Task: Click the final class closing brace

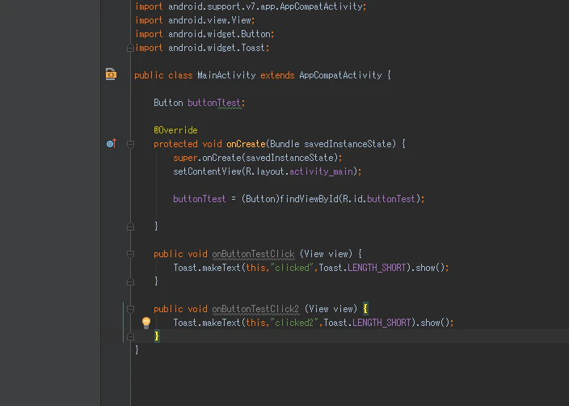Action: click(137, 349)
